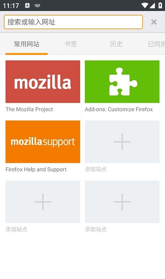Image resolution: width=165 pixels, height=279 pixels.
Task: Tap the battery icon in the status bar
Action: coord(160,5)
